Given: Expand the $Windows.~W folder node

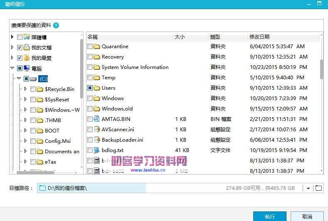Looking at the screenshot, I should pos(25,109).
